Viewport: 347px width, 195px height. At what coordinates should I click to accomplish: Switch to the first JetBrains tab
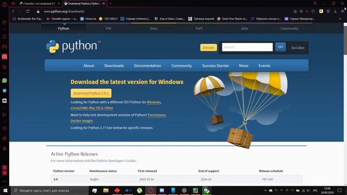[40, 4]
